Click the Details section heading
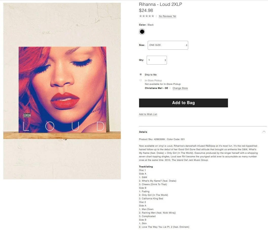The height and width of the screenshot is (230, 268). tap(143, 132)
